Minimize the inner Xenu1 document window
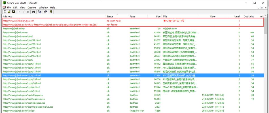 [259, 8]
